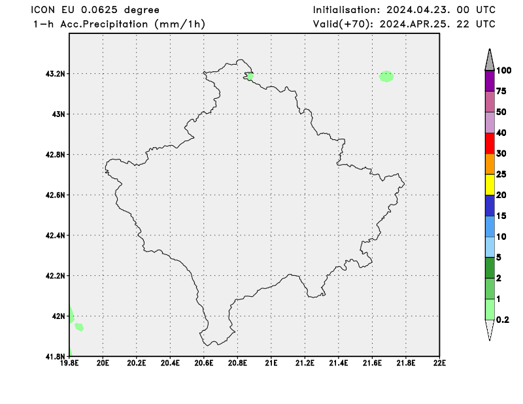Click the small green blob on northern border

(x=250, y=76)
